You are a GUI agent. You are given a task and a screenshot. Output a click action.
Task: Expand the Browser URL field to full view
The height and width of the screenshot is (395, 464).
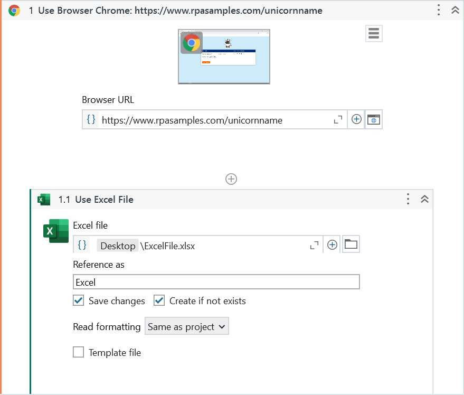(x=338, y=119)
